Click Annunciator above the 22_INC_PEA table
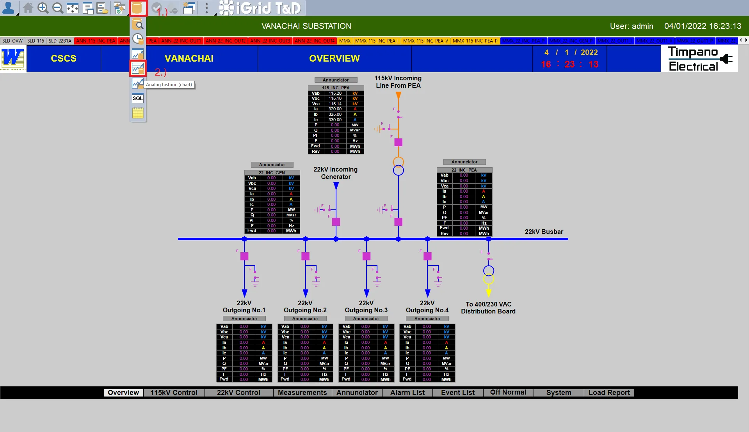This screenshot has height=432, width=749. tap(464, 162)
